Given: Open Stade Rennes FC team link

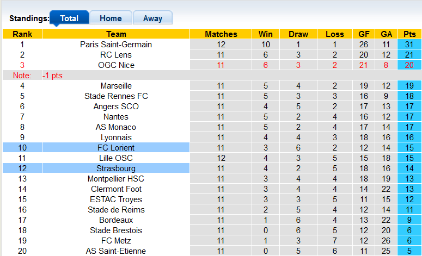Looking at the screenshot, I should pyautogui.click(x=116, y=96).
